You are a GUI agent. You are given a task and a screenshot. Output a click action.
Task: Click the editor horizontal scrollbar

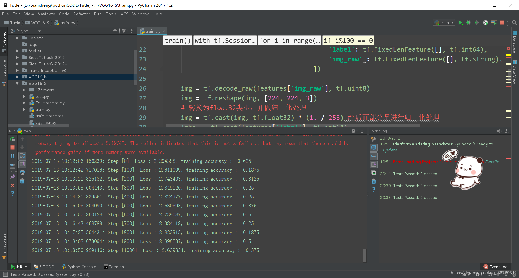(292, 125)
